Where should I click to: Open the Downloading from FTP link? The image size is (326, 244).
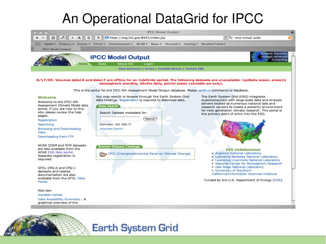pos(56,137)
